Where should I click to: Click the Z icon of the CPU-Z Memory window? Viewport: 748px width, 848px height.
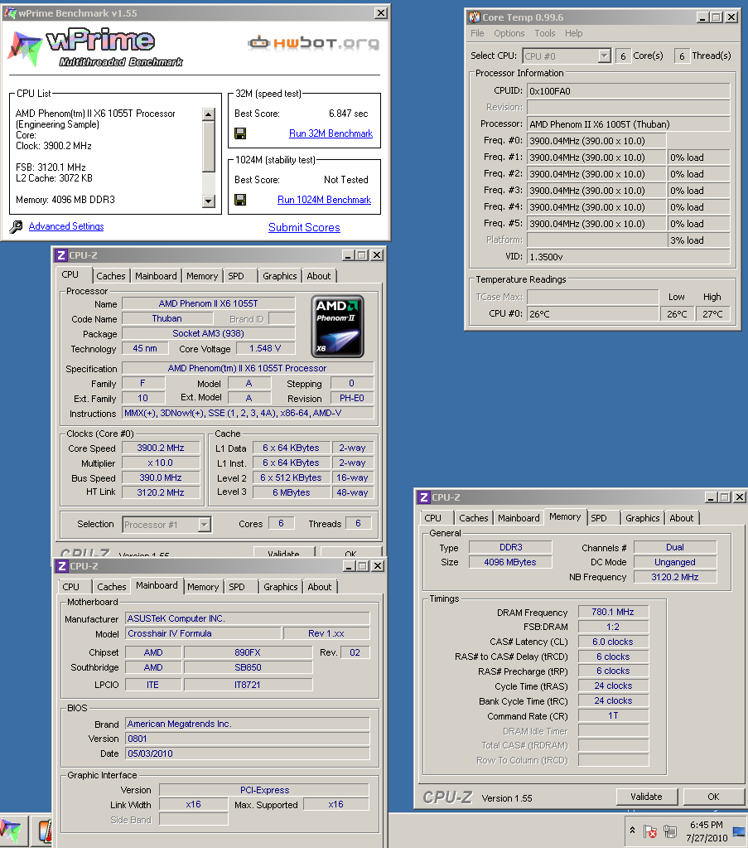[424, 497]
